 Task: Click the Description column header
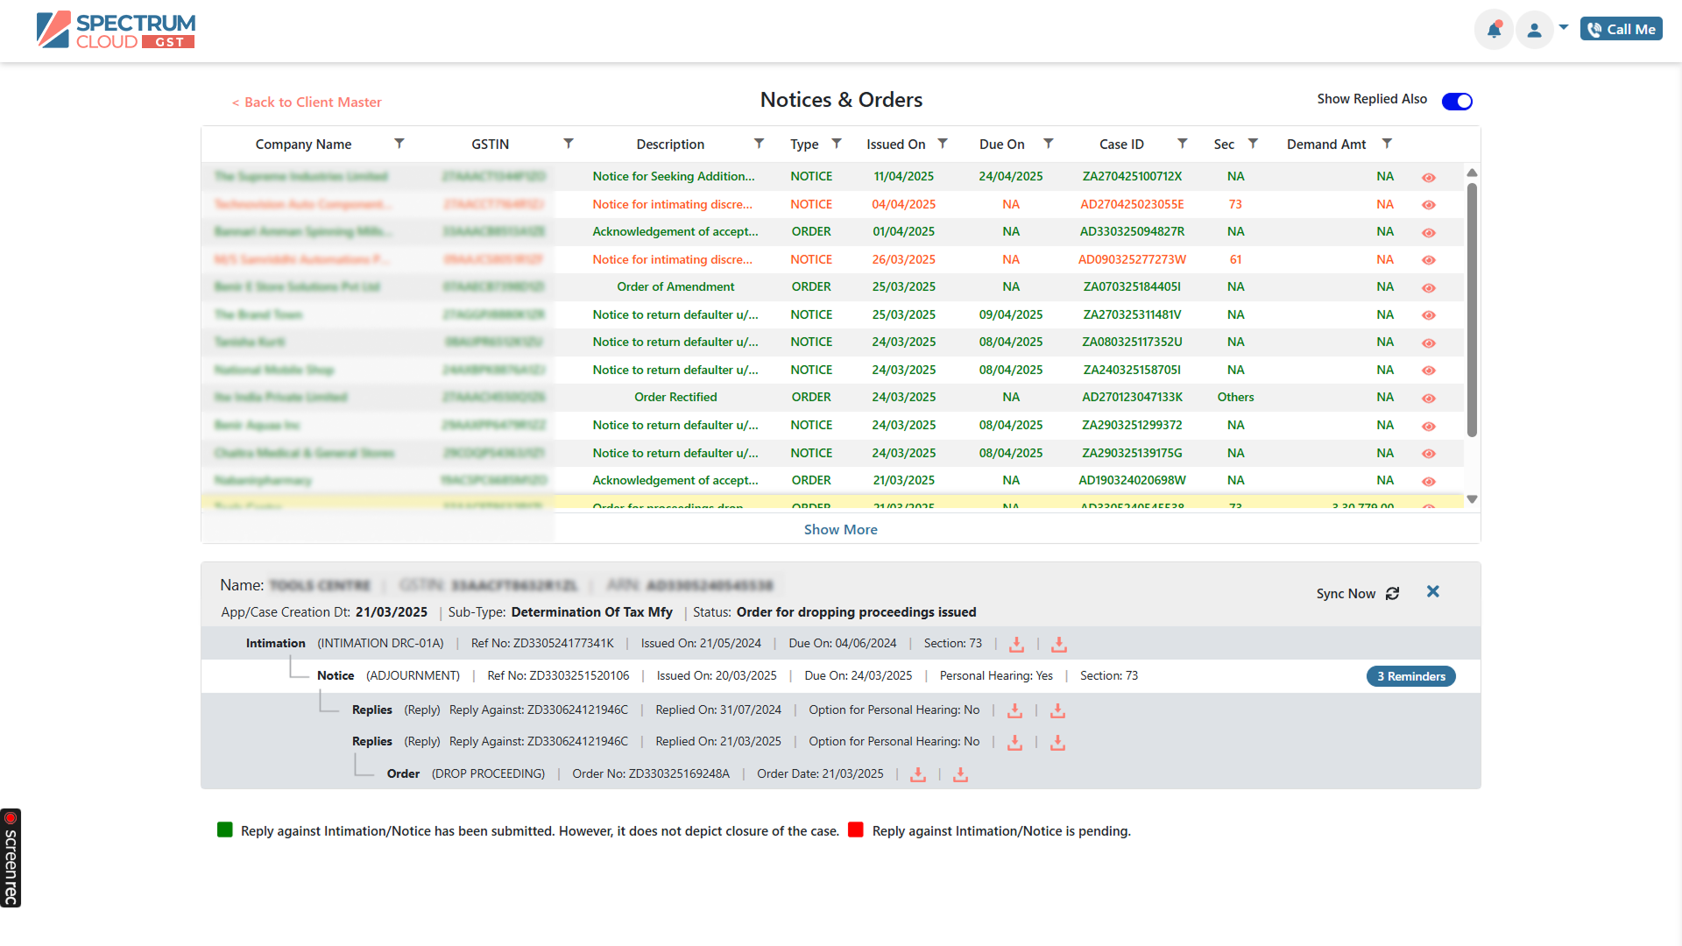[670, 145]
